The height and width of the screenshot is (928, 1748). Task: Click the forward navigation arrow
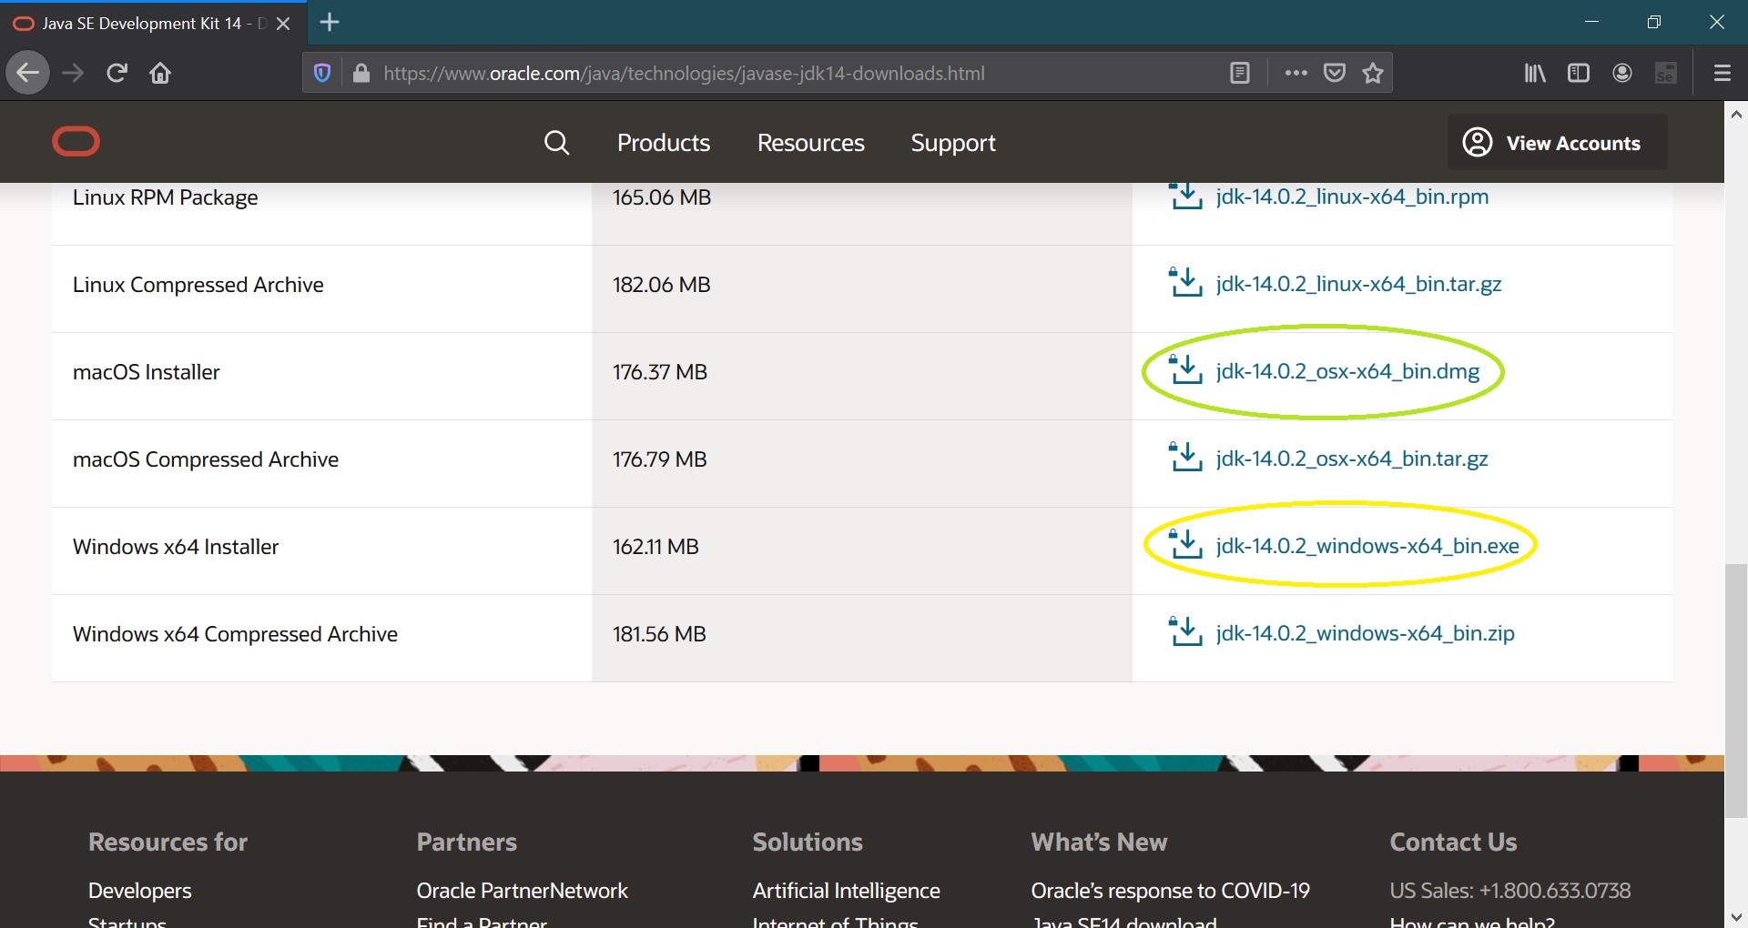[73, 73]
